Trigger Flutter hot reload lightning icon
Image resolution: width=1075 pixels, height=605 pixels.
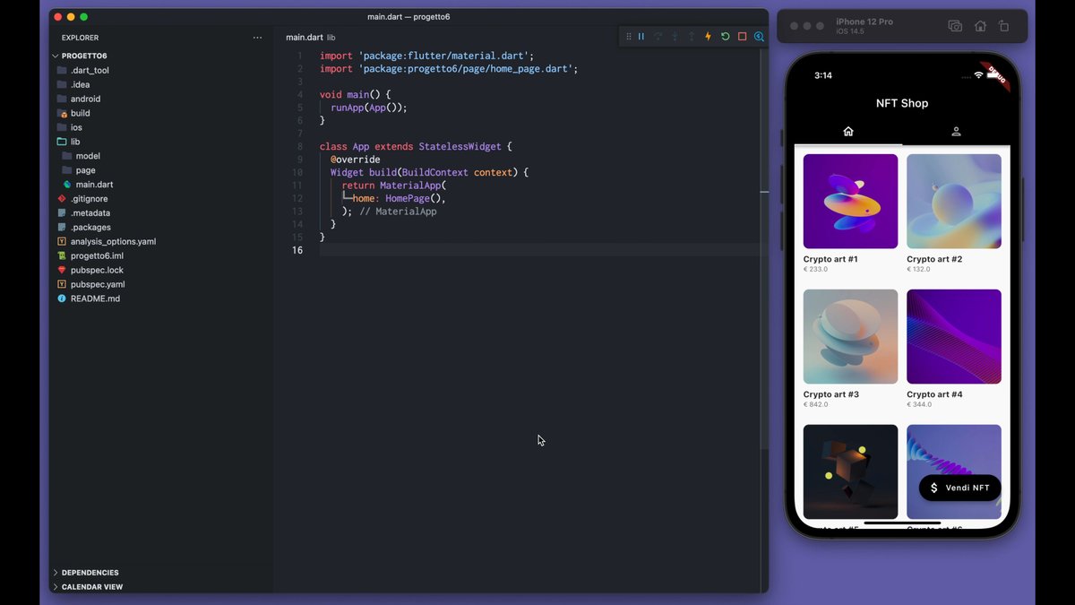coord(708,37)
